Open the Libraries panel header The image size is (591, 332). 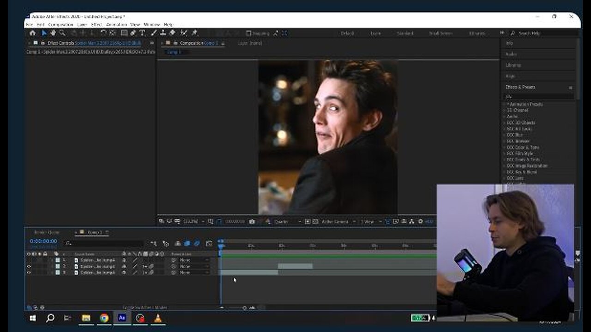click(513, 65)
